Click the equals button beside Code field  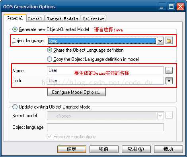pos(169,81)
